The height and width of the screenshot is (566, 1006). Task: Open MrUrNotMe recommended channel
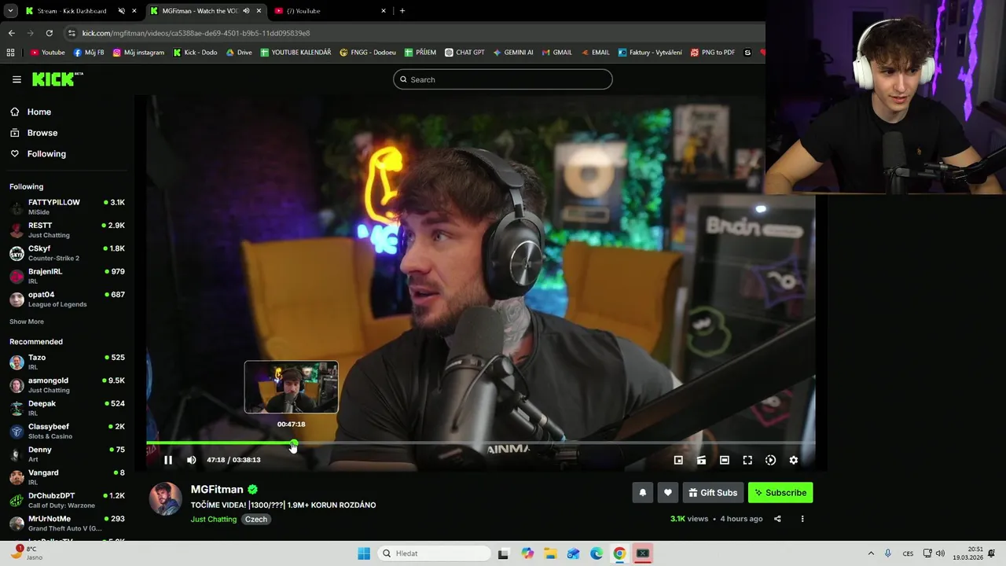click(x=67, y=523)
